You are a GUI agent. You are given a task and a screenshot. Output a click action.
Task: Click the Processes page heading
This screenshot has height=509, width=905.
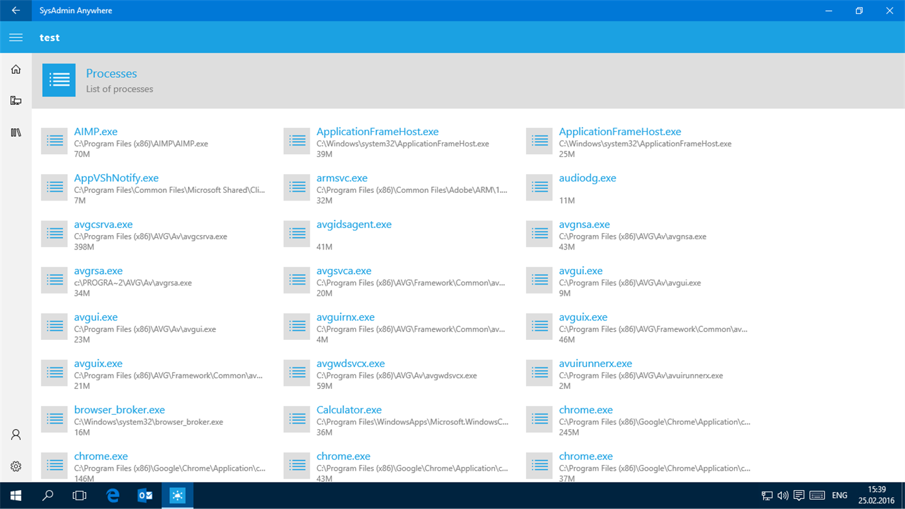click(x=111, y=74)
